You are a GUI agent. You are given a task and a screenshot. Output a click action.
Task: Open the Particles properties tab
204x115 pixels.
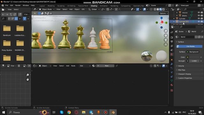point(172,68)
